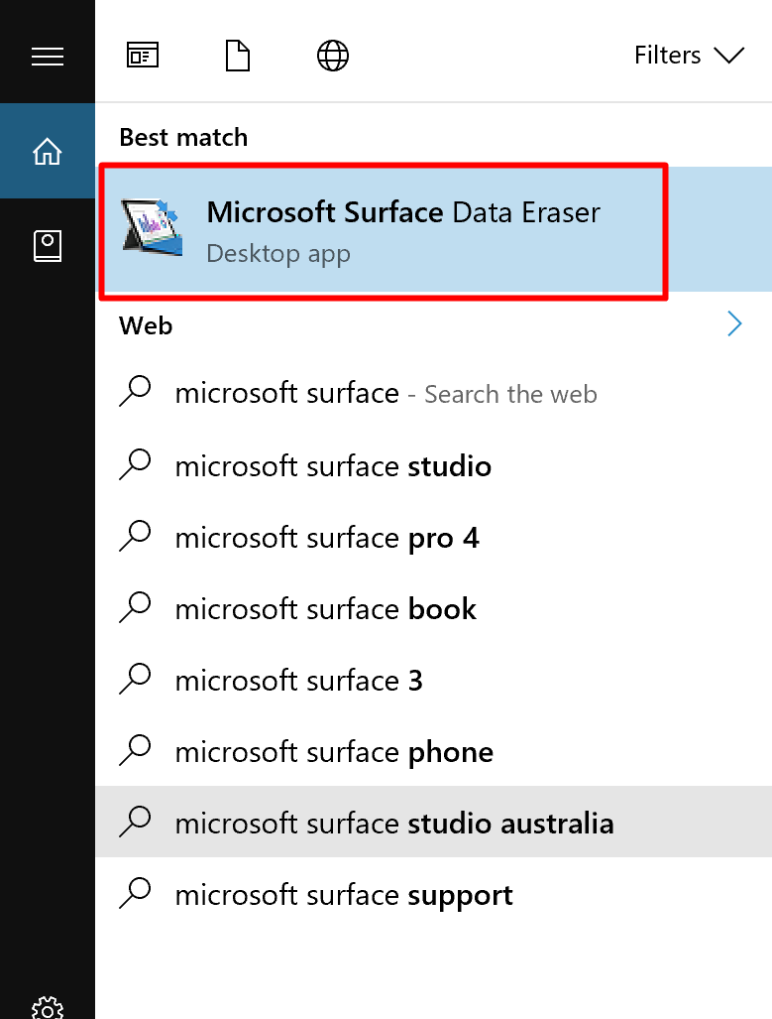Open Settings via the gear icon

pos(48,1008)
